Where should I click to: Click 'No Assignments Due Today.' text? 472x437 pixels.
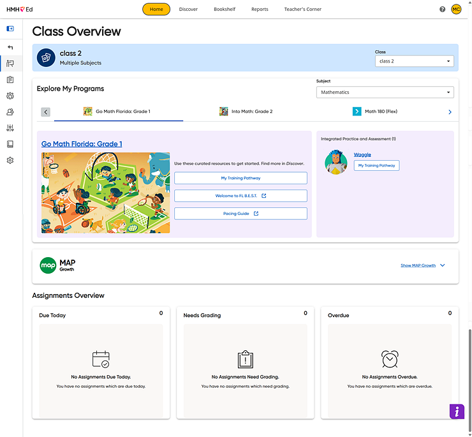tap(101, 377)
